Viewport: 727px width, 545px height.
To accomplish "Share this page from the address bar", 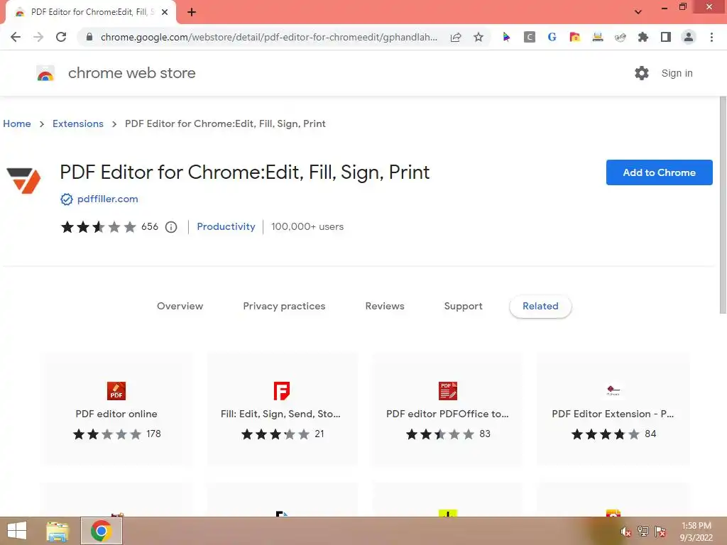I will [456, 37].
